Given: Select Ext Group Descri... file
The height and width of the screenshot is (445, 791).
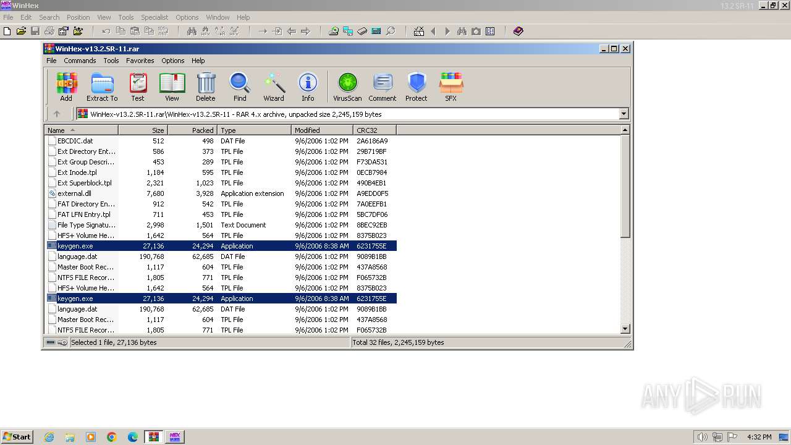Looking at the screenshot, I should tap(87, 162).
